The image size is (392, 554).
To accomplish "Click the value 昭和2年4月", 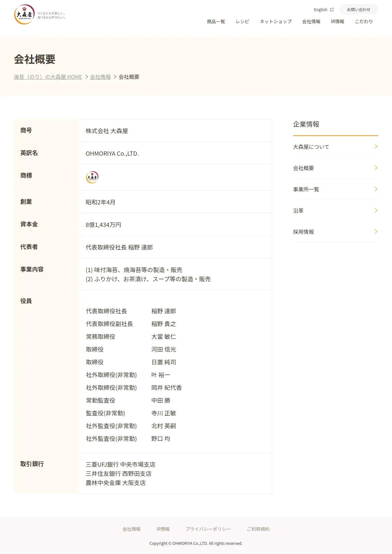I will tap(100, 202).
